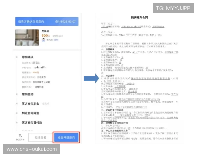Screen dimensions: 197x157
Task: Click the 五、甲乙双方的权利和义务 heading
Action: click(x=115, y=131)
